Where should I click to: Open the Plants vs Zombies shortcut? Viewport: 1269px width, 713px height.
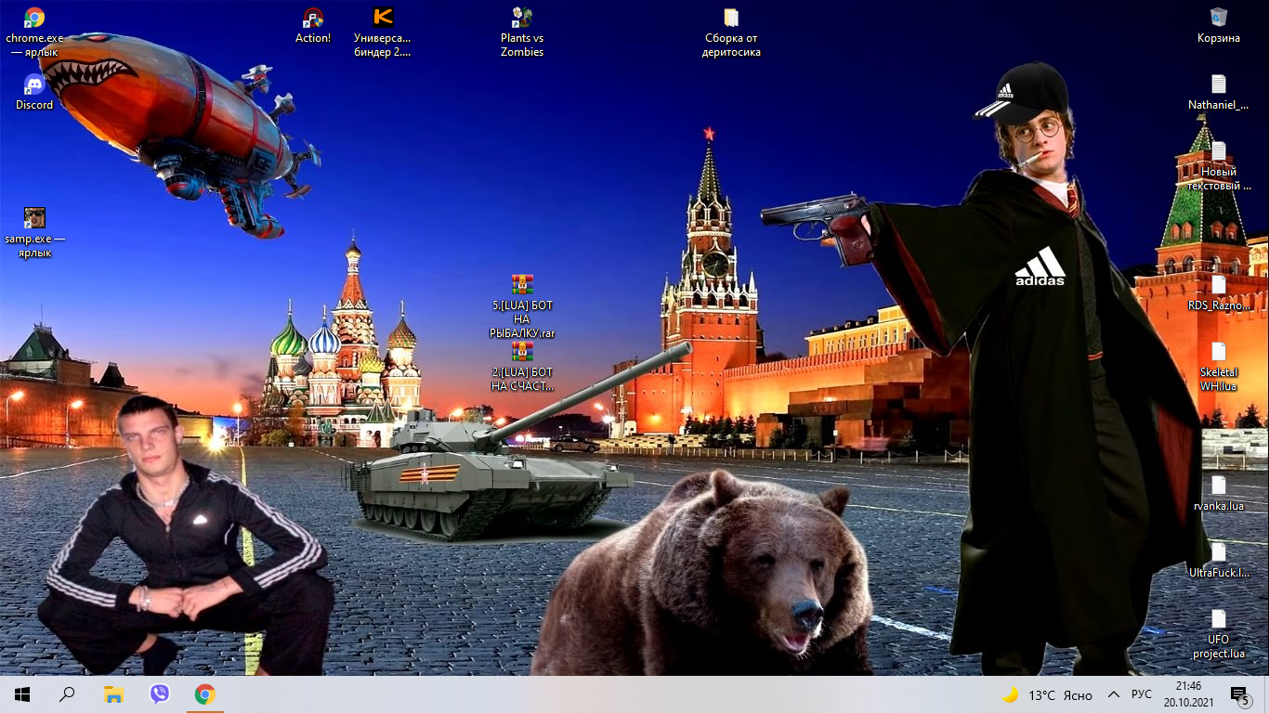point(522,18)
